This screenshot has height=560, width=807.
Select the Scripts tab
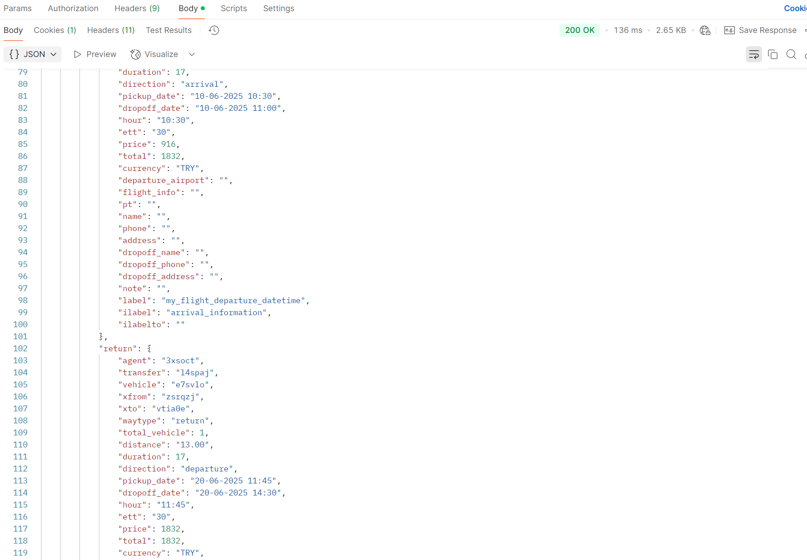(x=234, y=8)
